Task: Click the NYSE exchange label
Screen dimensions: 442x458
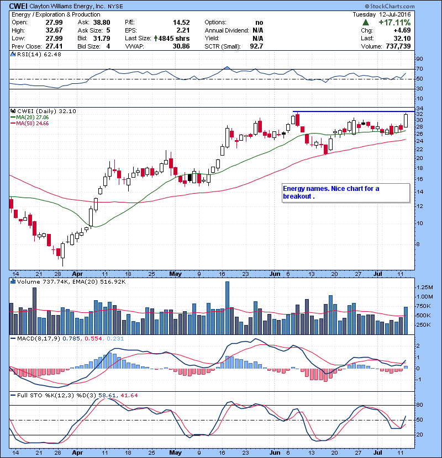Action: point(115,7)
